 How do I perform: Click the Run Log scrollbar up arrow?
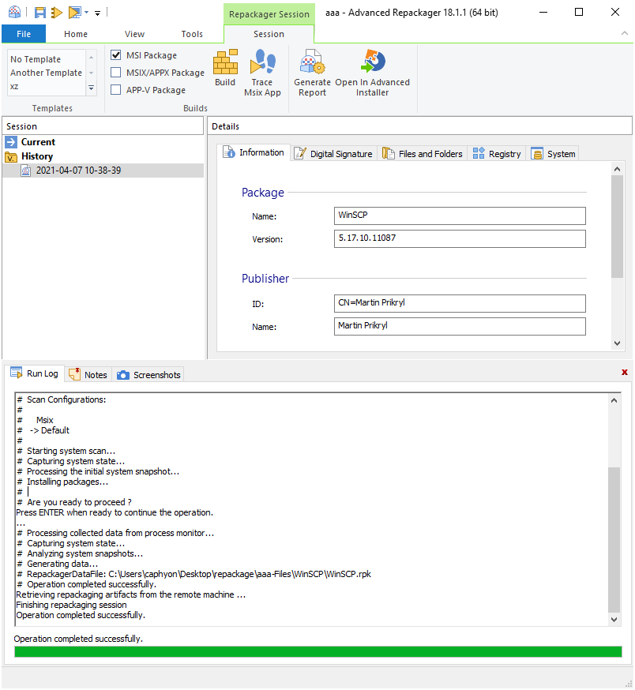614,400
